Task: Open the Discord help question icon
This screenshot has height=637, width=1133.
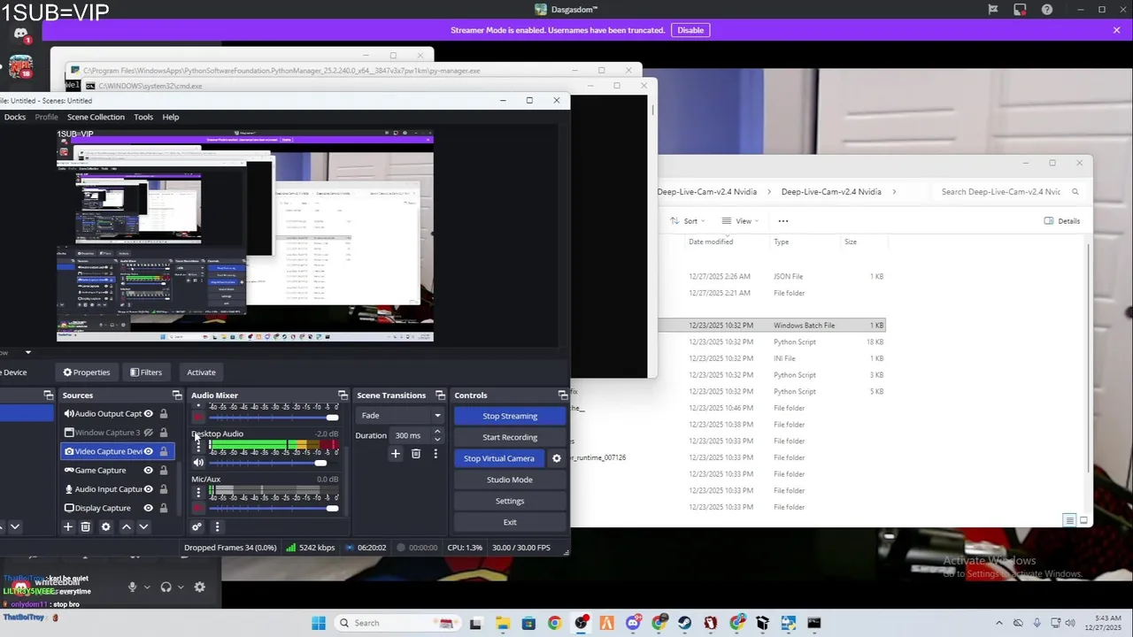Action: pos(1047,10)
